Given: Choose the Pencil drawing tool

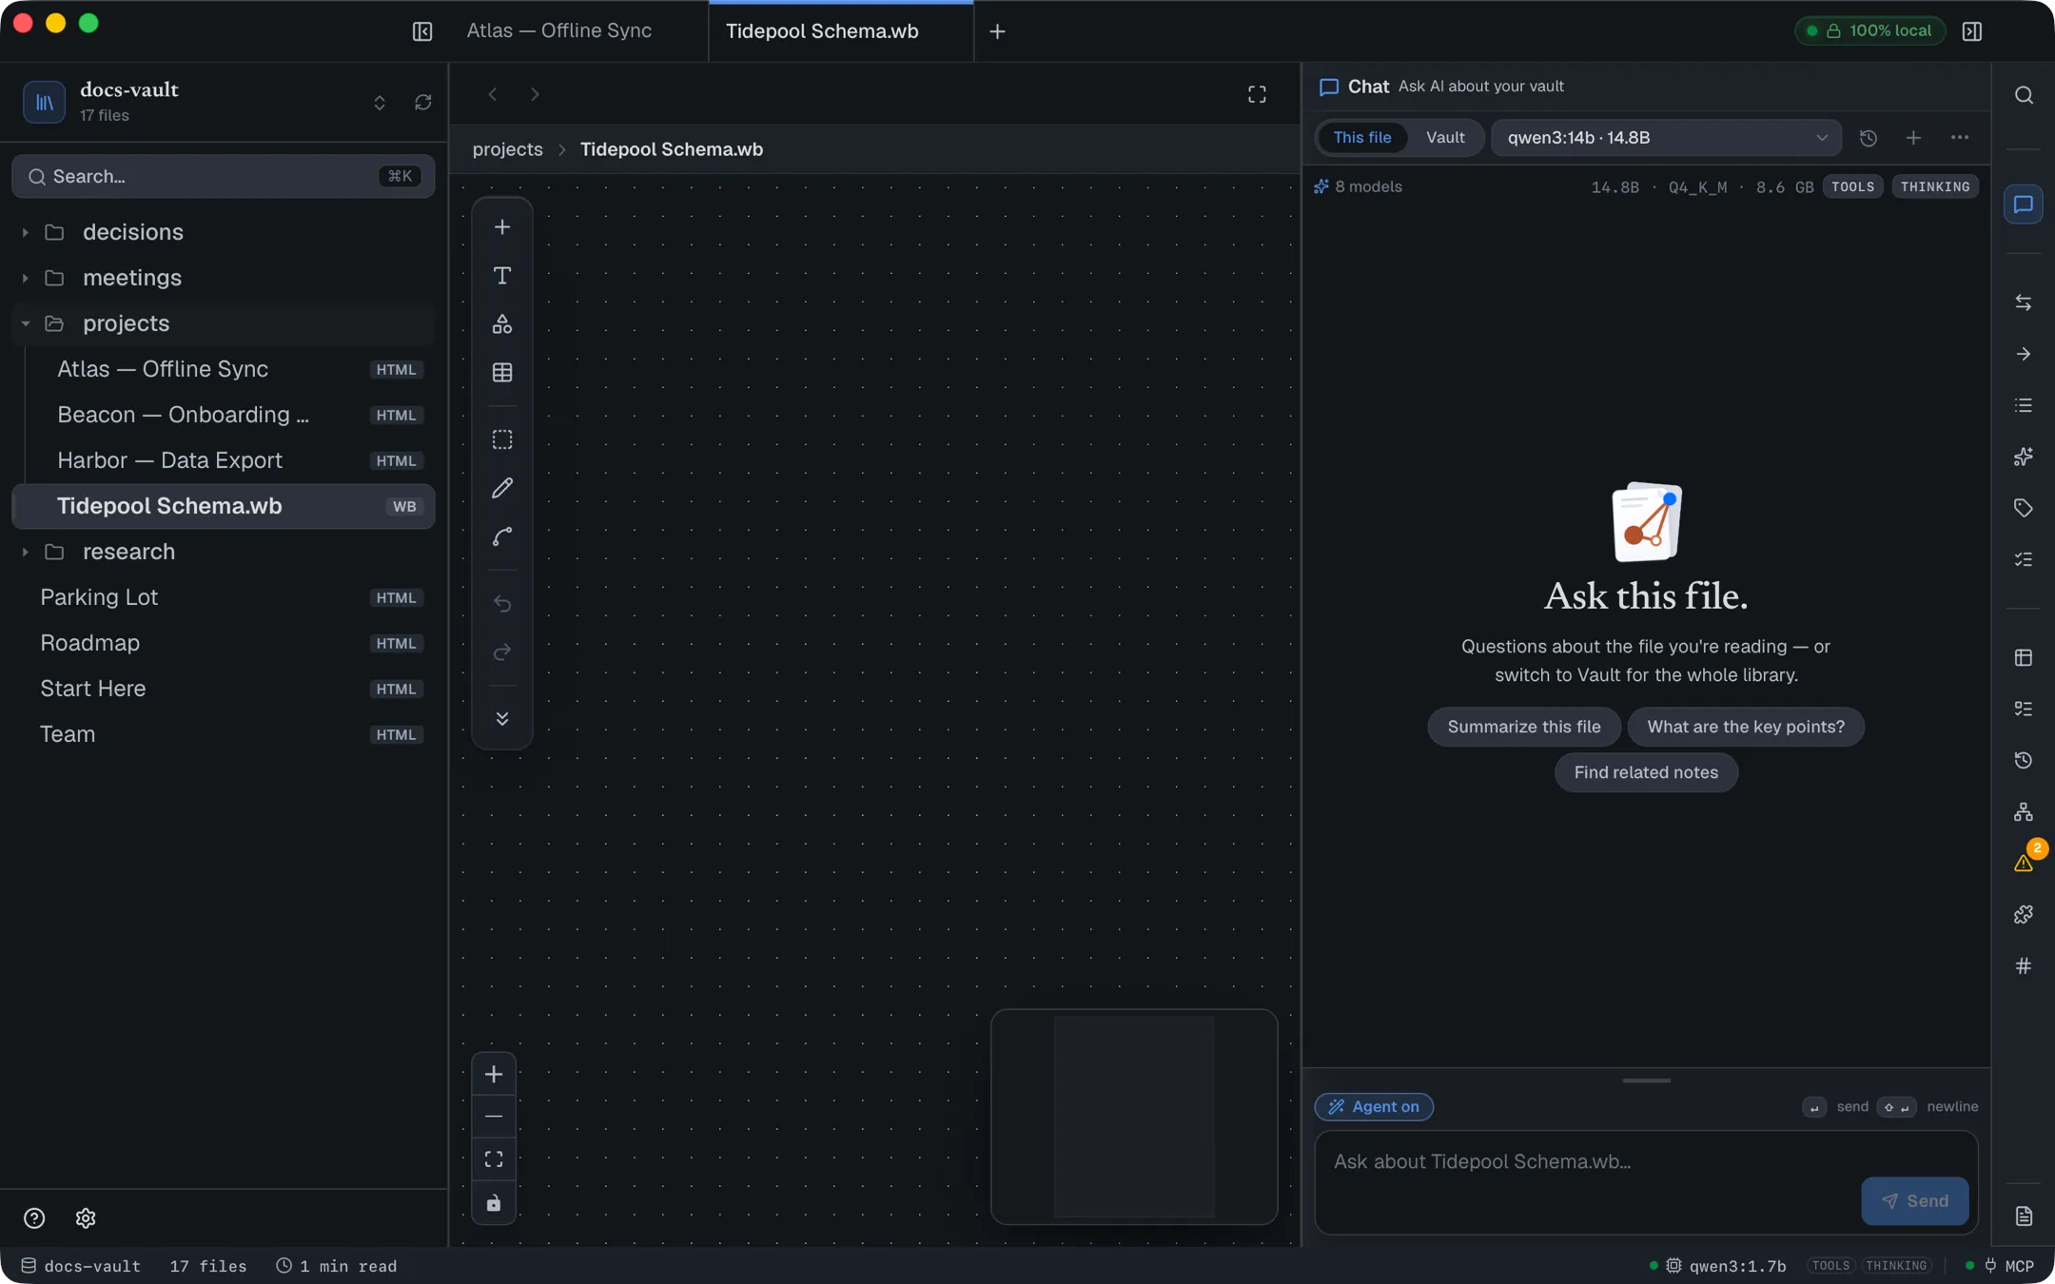Looking at the screenshot, I should point(502,488).
